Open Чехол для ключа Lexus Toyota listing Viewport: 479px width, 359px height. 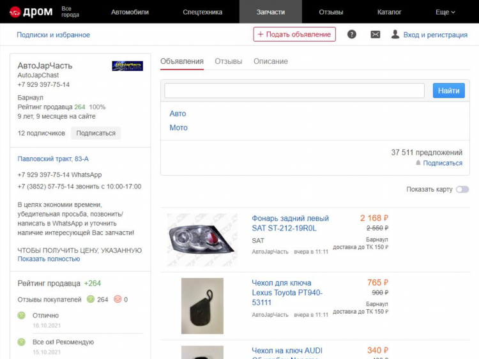pos(287,293)
